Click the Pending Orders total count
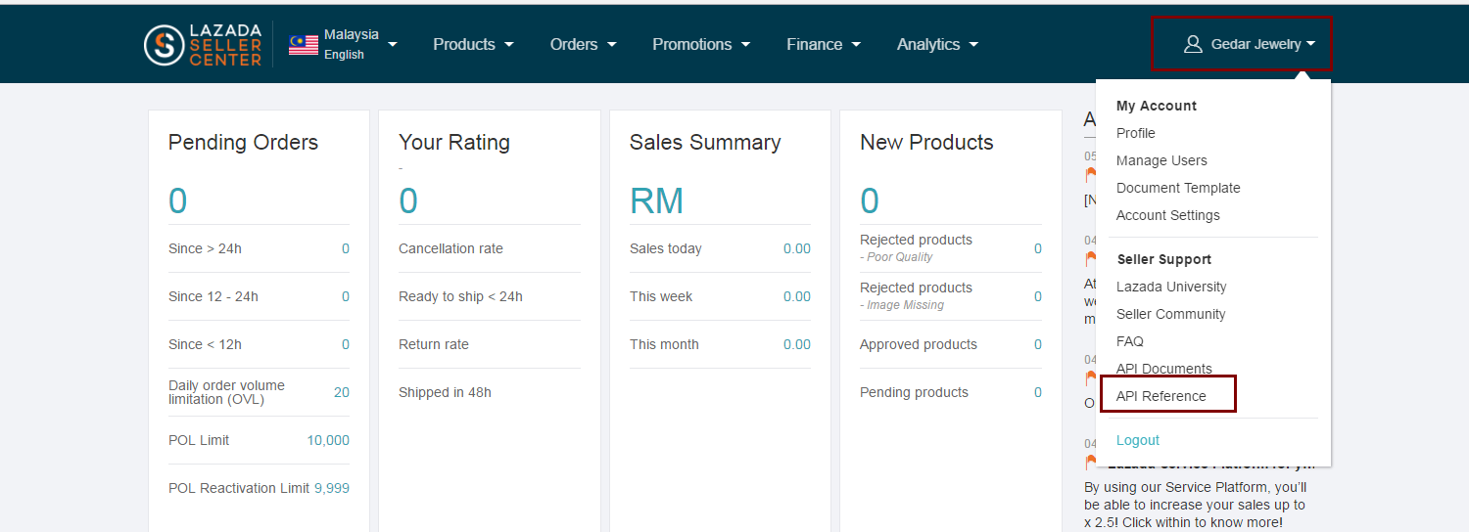This screenshot has height=532, width=1469. click(177, 200)
